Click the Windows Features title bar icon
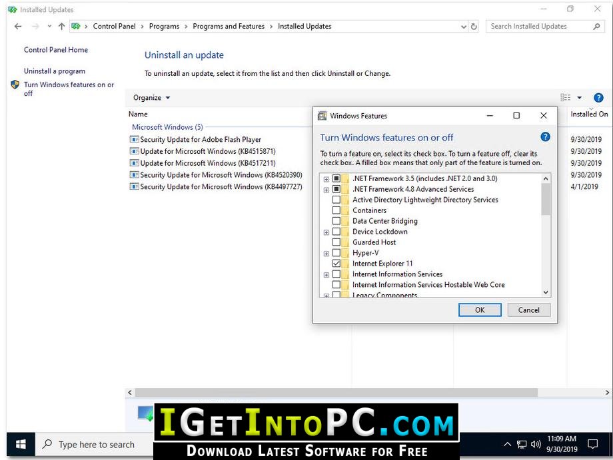This screenshot has height=460, width=613. tap(322, 116)
